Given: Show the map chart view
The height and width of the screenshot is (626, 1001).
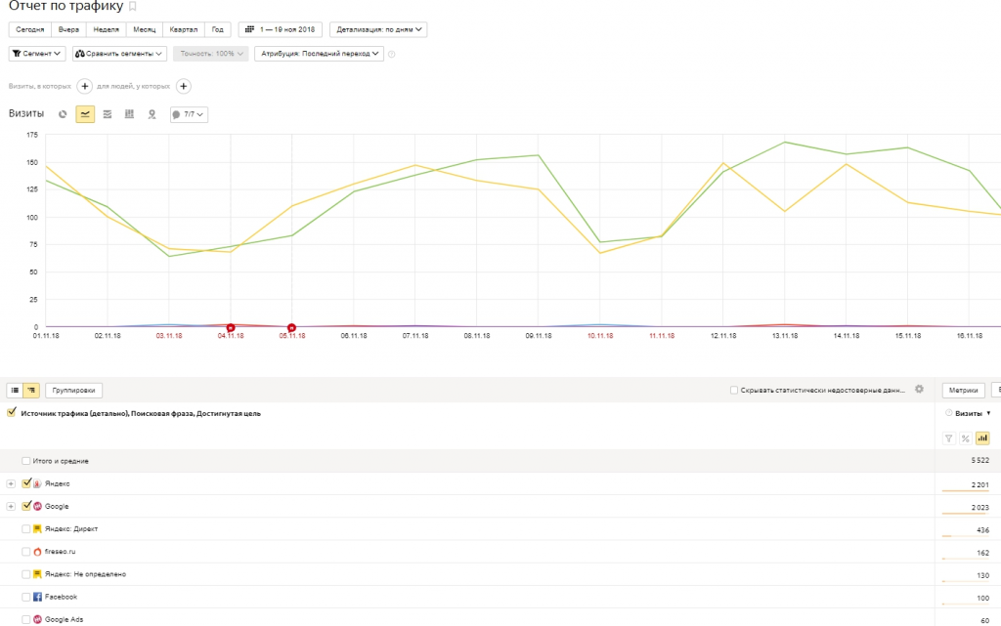Looking at the screenshot, I should click(x=152, y=114).
